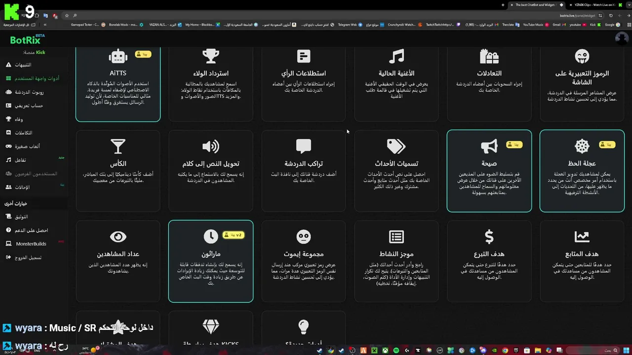This screenshot has height=355, width=632.
Task: Click the music note for الأغنية الحالية
Action: pyautogui.click(x=396, y=56)
